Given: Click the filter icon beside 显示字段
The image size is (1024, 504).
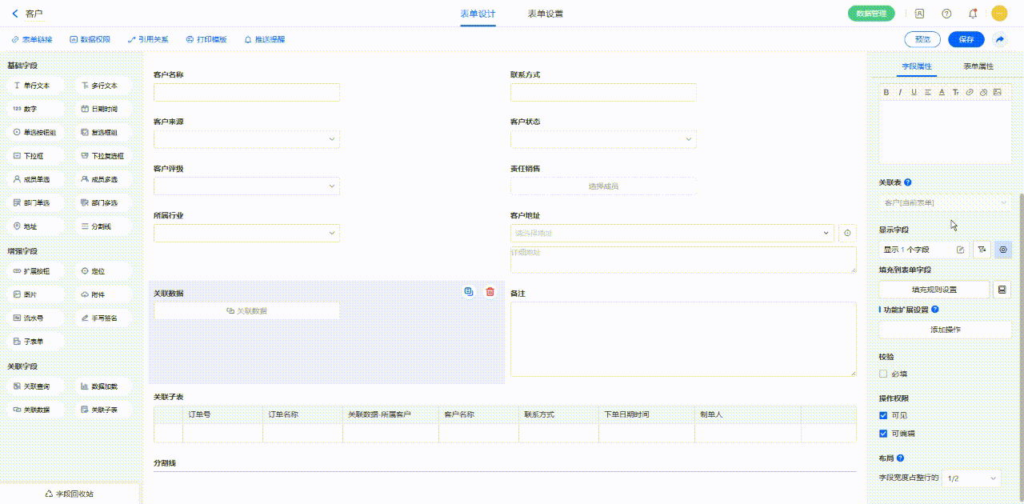Looking at the screenshot, I should click(982, 250).
